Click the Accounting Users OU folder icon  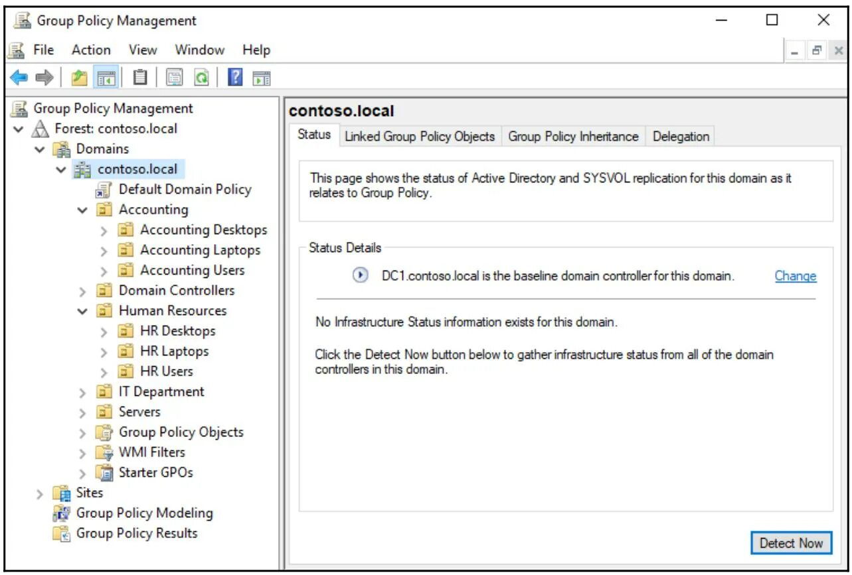(x=126, y=271)
